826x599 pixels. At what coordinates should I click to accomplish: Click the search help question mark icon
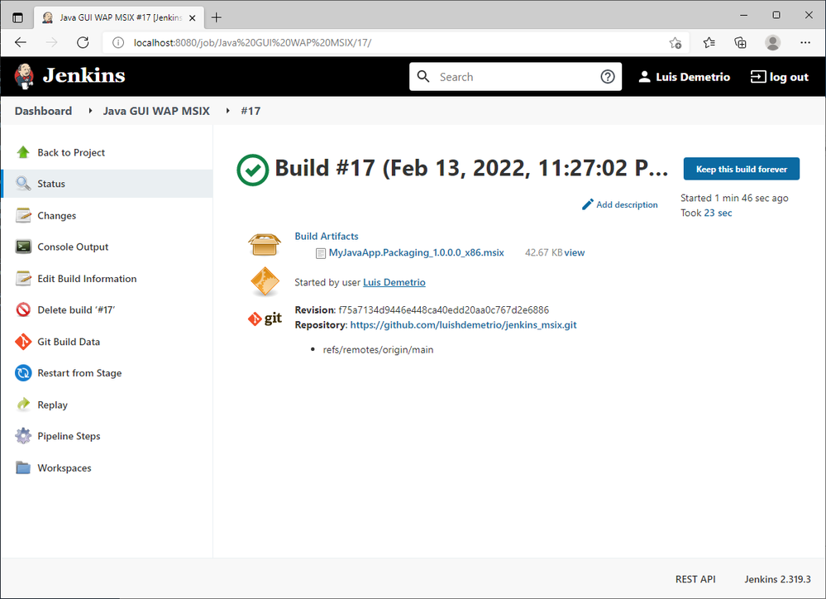click(608, 77)
